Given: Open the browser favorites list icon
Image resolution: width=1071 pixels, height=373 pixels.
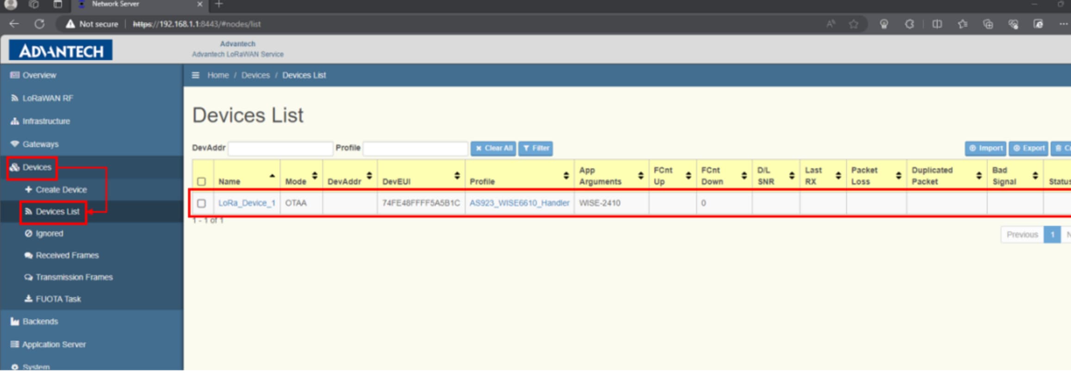Looking at the screenshot, I should [963, 24].
